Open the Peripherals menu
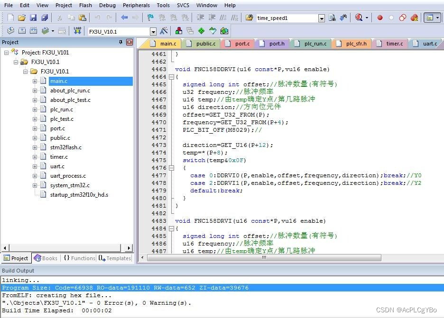Image resolution: width=444 pixels, height=318 pixels. point(136,5)
